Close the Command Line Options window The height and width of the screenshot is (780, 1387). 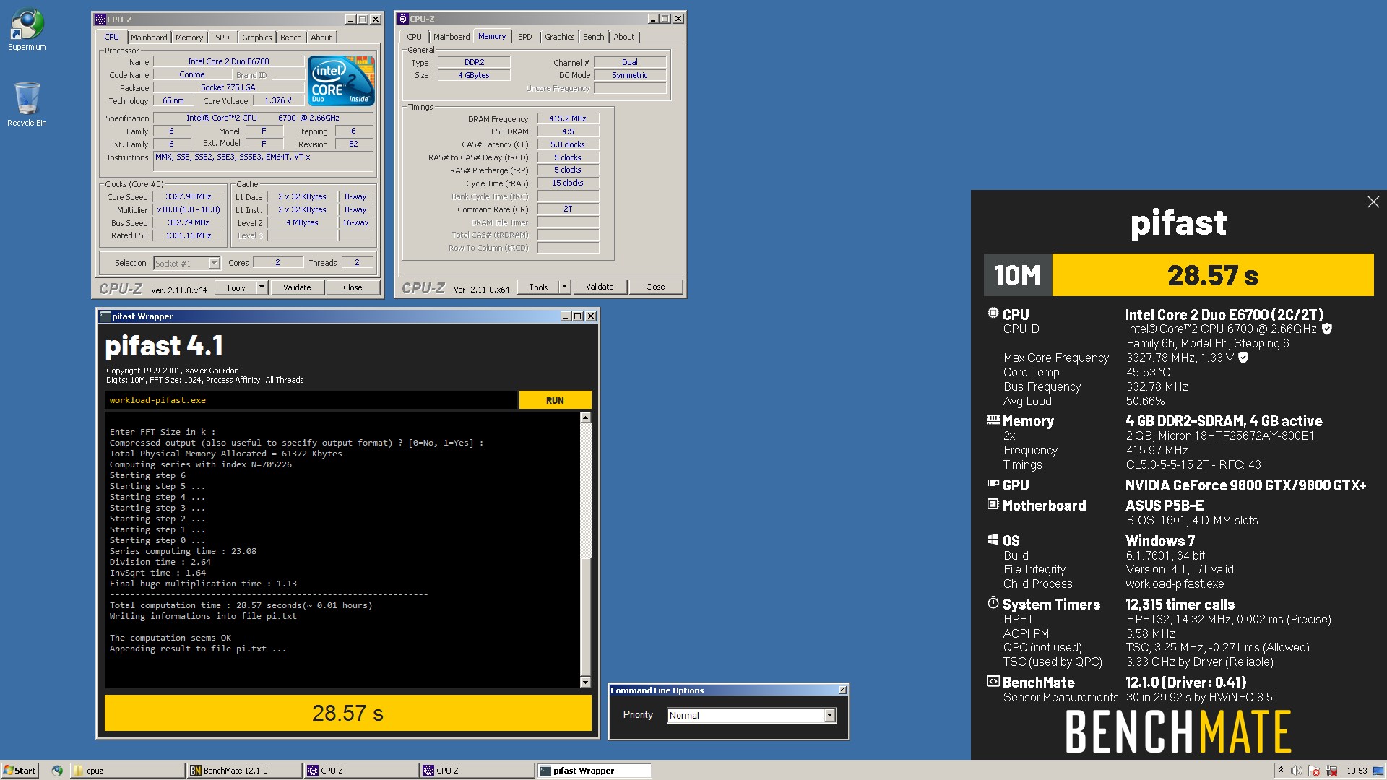coord(842,690)
